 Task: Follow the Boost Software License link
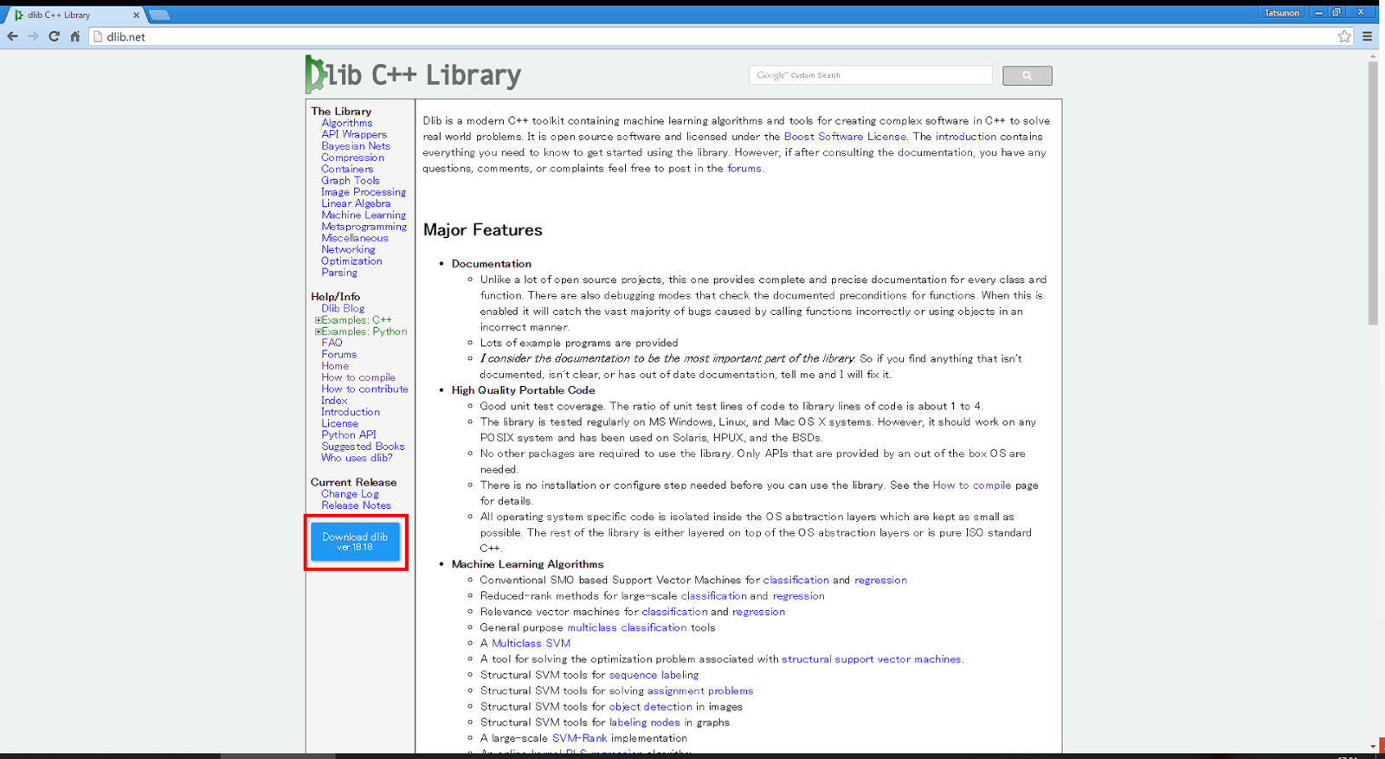[845, 137]
